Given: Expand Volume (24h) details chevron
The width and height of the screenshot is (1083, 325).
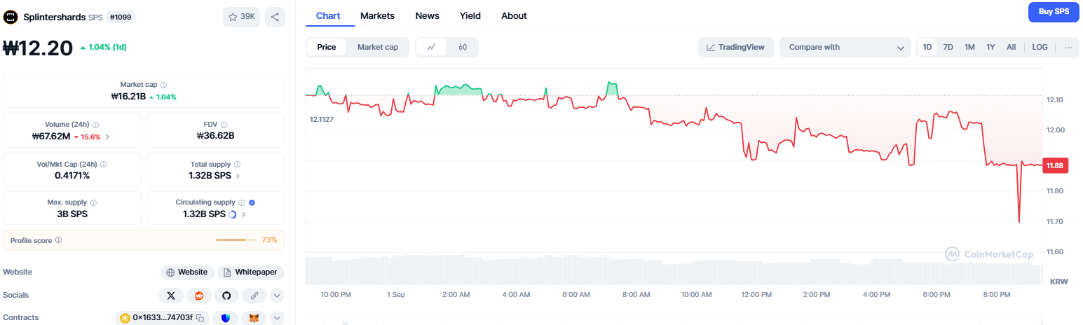Looking at the screenshot, I should pos(107,137).
